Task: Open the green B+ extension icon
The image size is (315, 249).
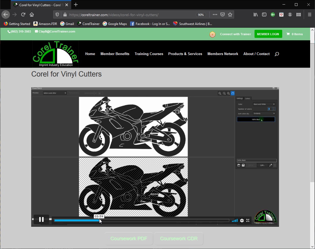Action: [x=273, y=15]
